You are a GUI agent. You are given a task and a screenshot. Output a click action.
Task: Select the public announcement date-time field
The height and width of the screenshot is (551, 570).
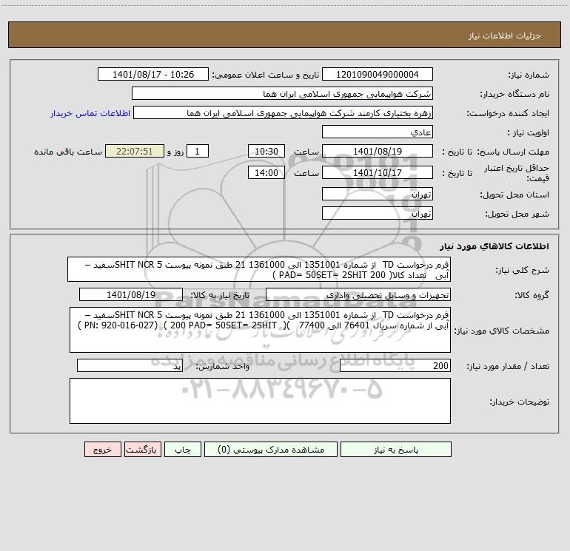pos(154,75)
